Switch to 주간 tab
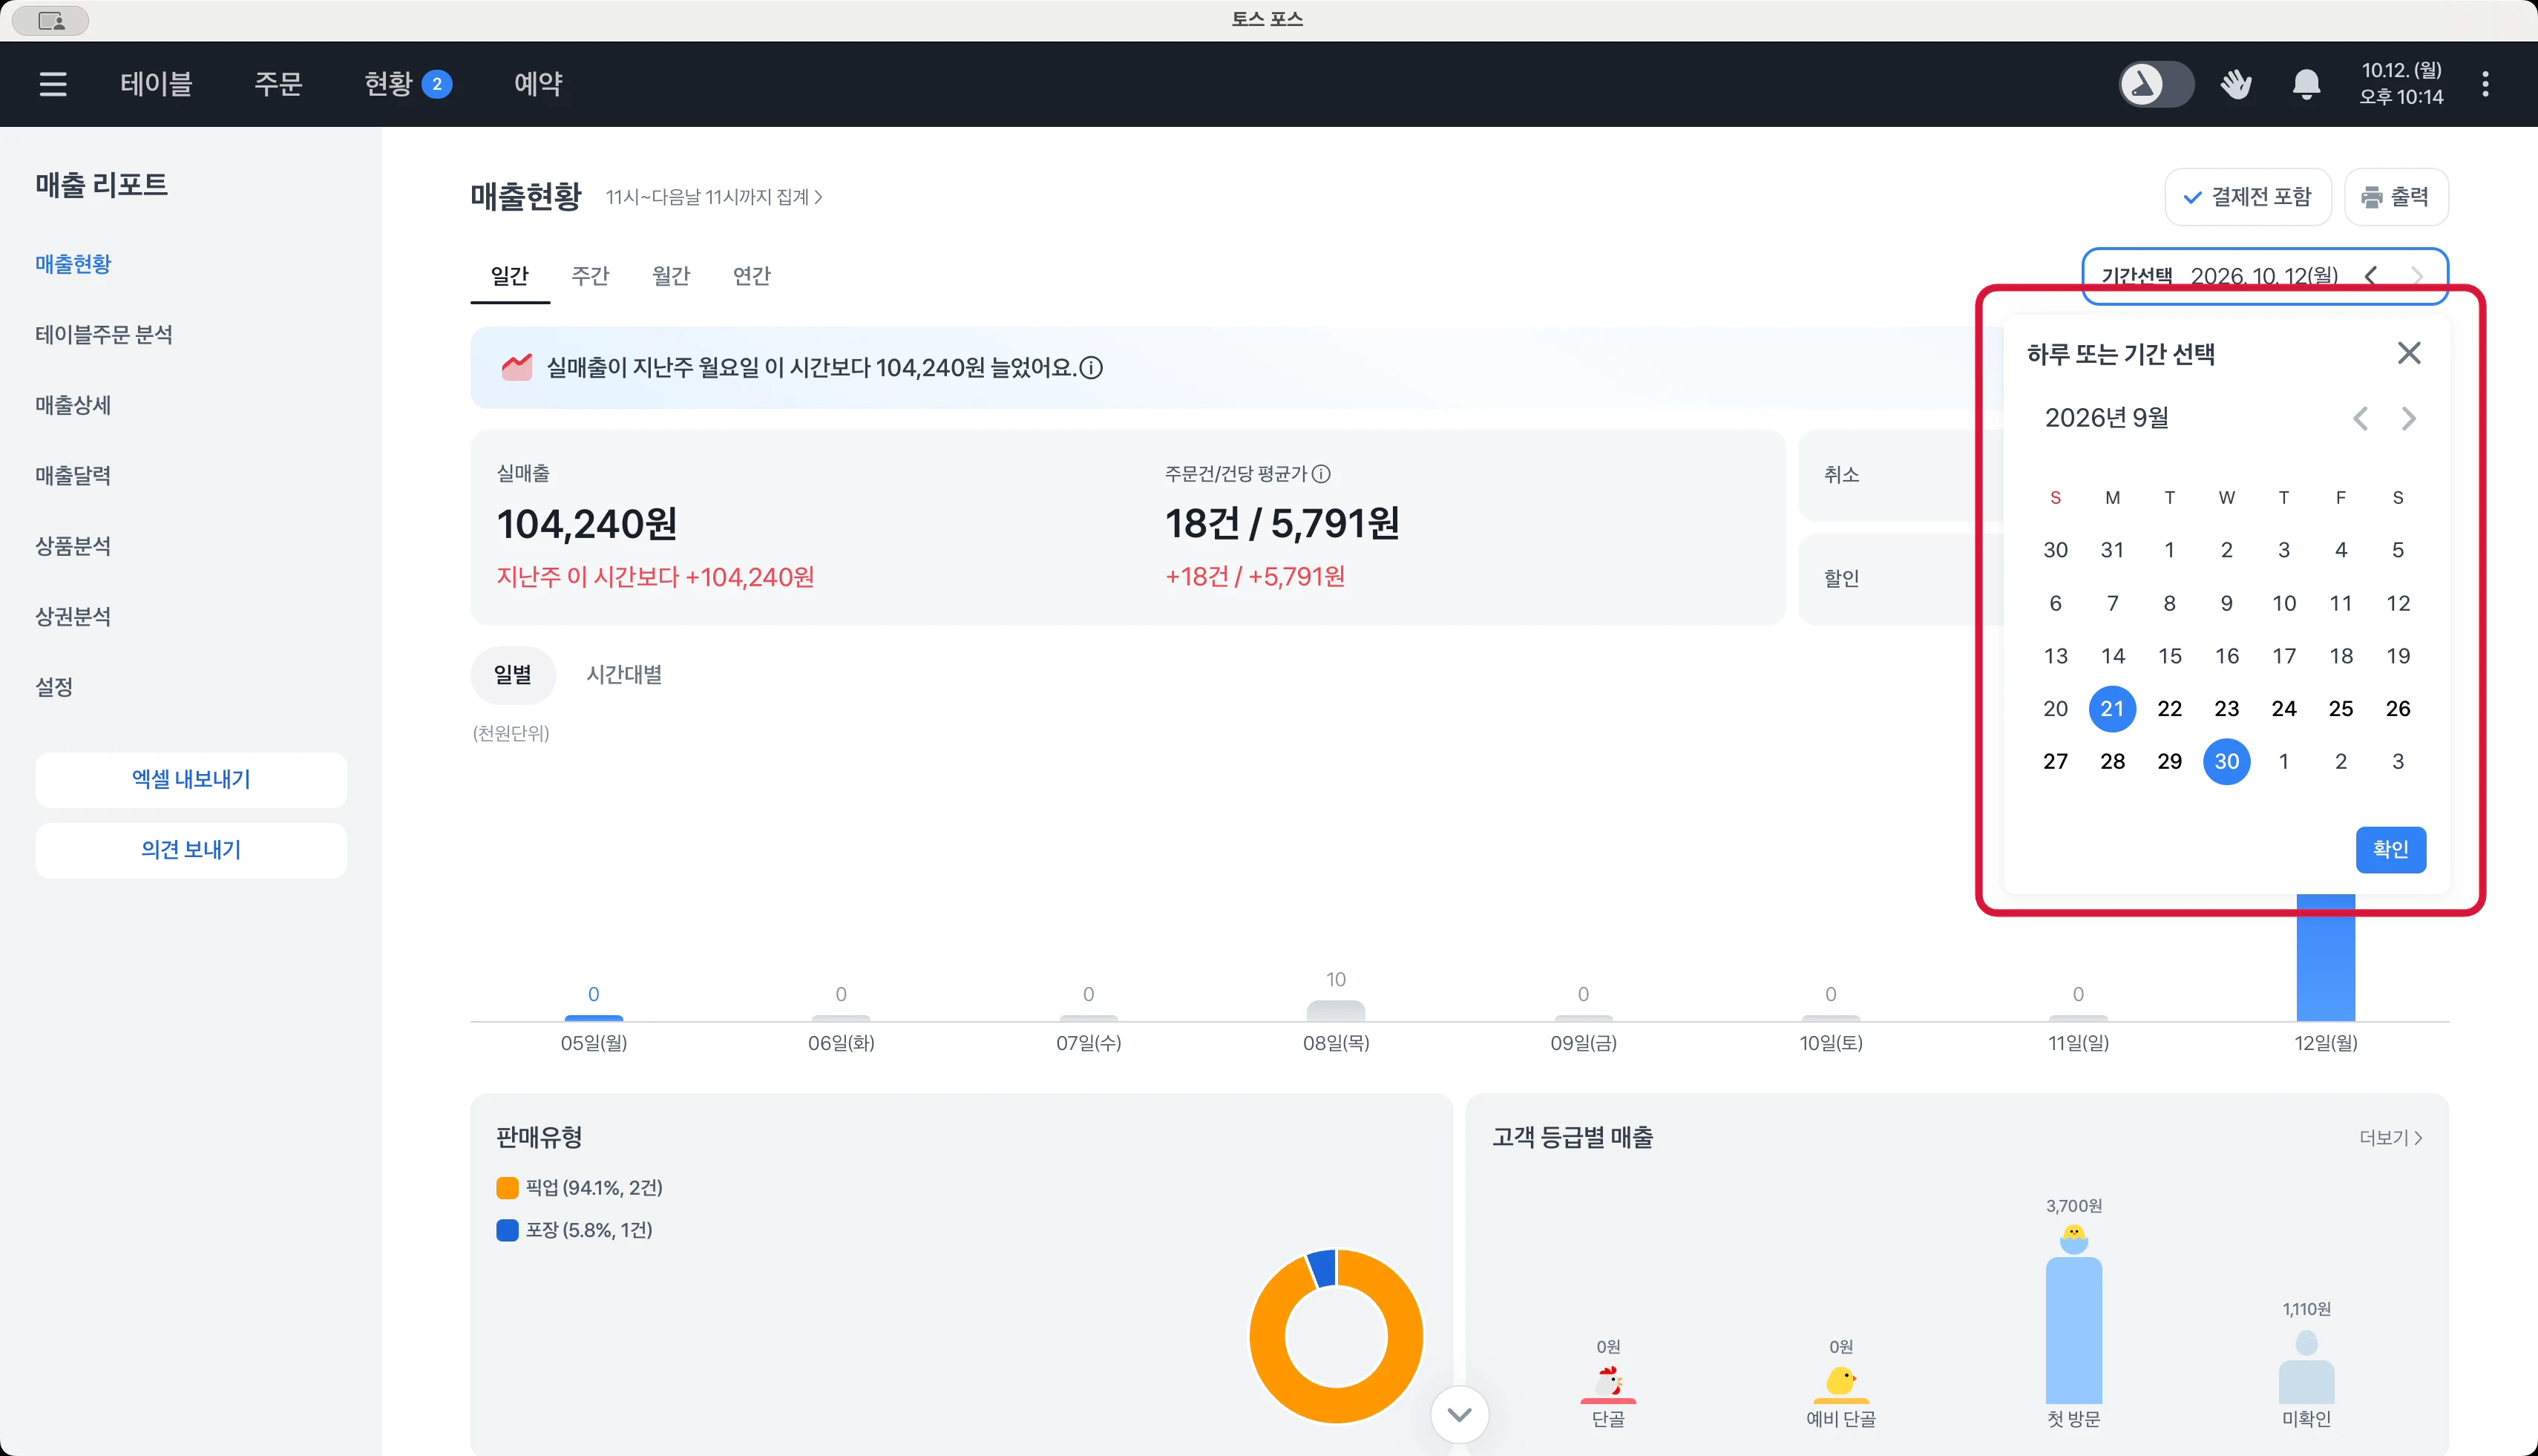This screenshot has width=2538, height=1456. (x=590, y=275)
